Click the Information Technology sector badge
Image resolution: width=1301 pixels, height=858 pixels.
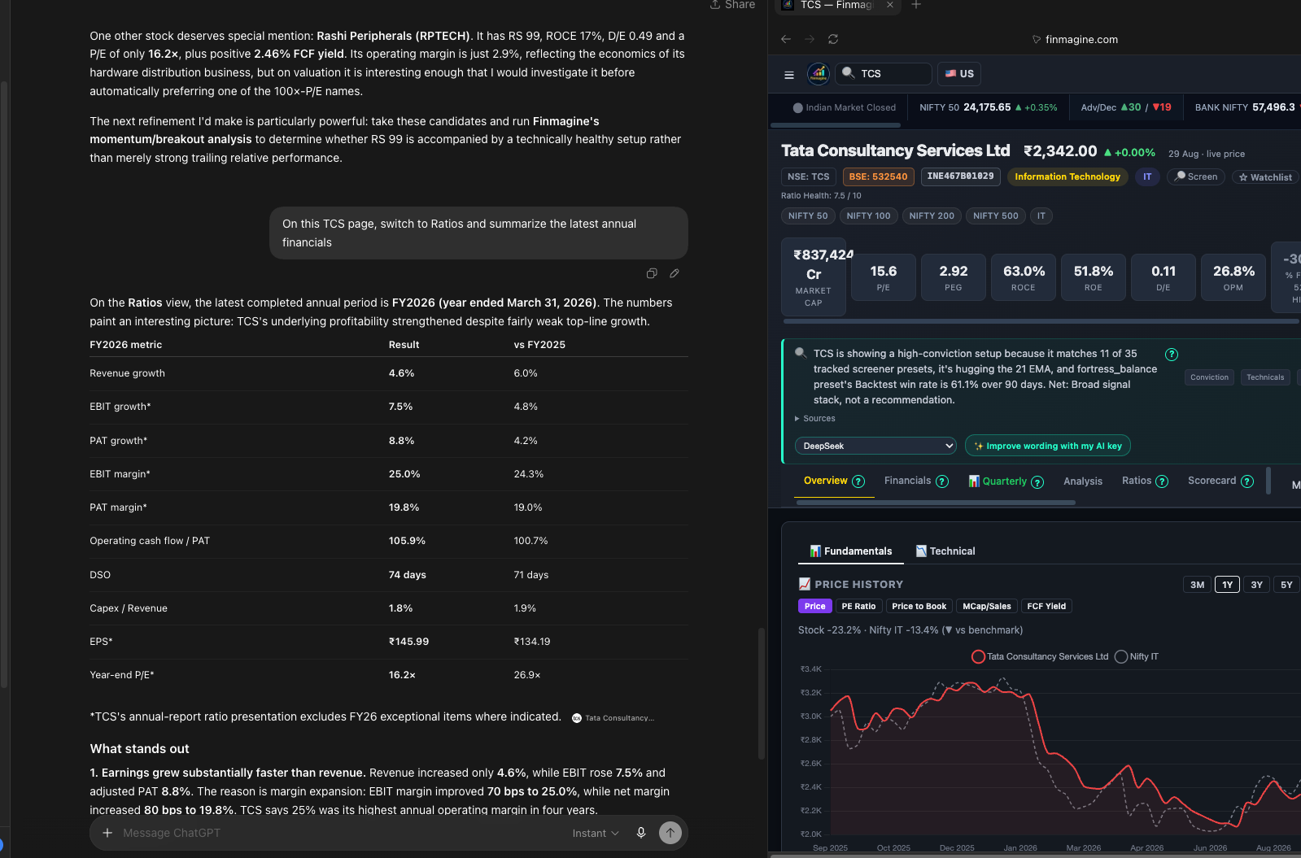click(1067, 176)
